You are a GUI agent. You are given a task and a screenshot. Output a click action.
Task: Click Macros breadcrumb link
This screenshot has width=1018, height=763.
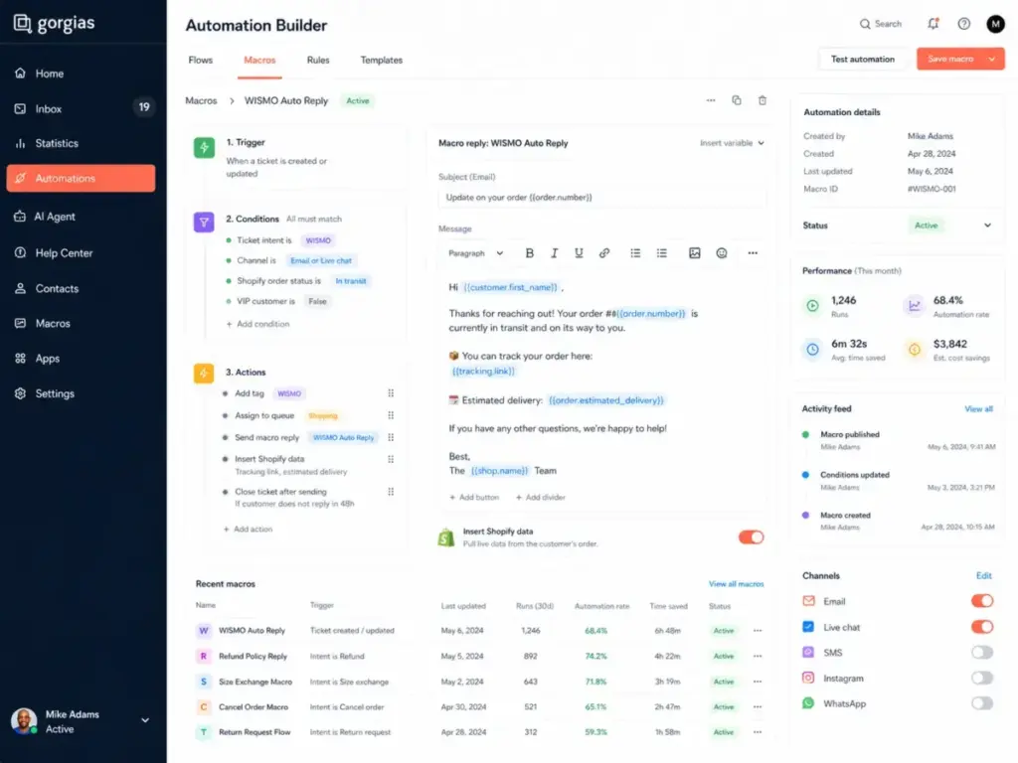pyautogui.click(x=201, y=100)
